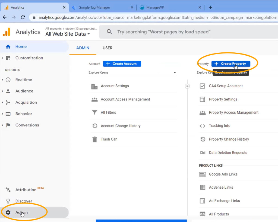
Task: Close the Google Tag Manager tab
Action: [x=132, y=7]
